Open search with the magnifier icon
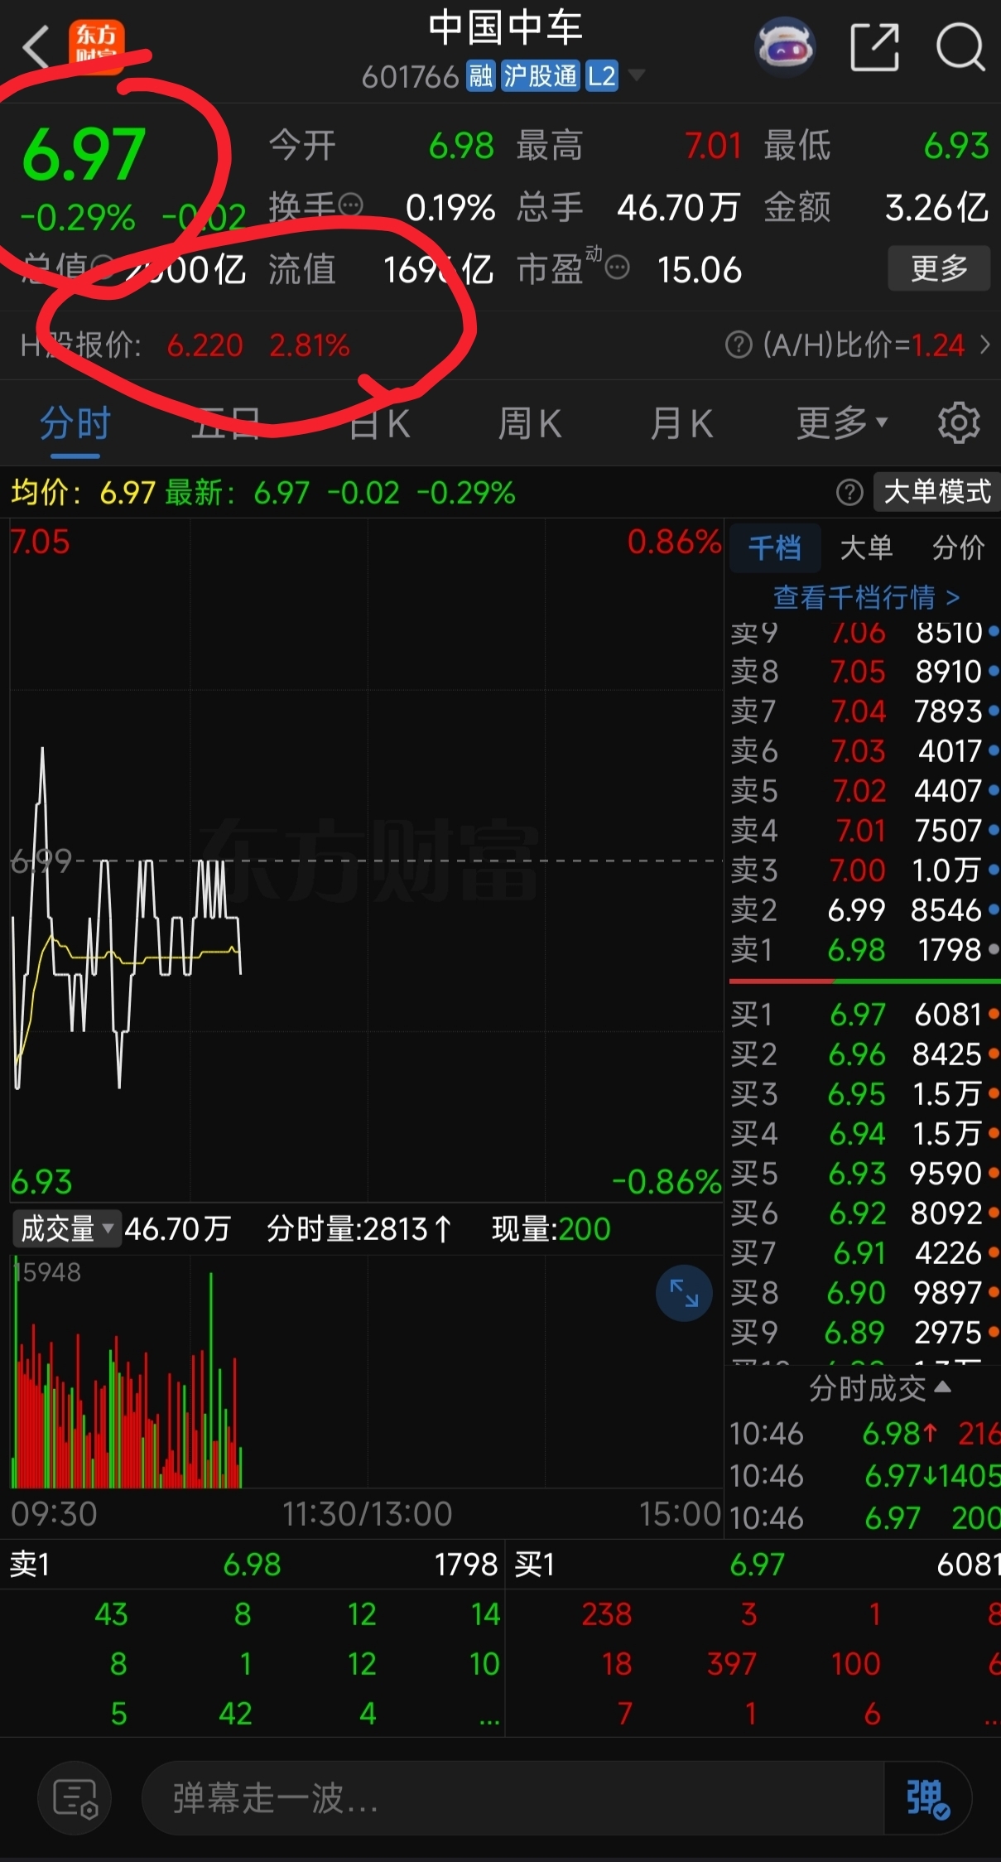Viewport: 1001px width, 1862px height. pyautogui.click(x=960, y=47)
